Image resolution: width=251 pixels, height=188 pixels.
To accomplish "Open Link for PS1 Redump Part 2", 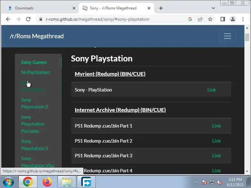I will click(x=216, y=141).
